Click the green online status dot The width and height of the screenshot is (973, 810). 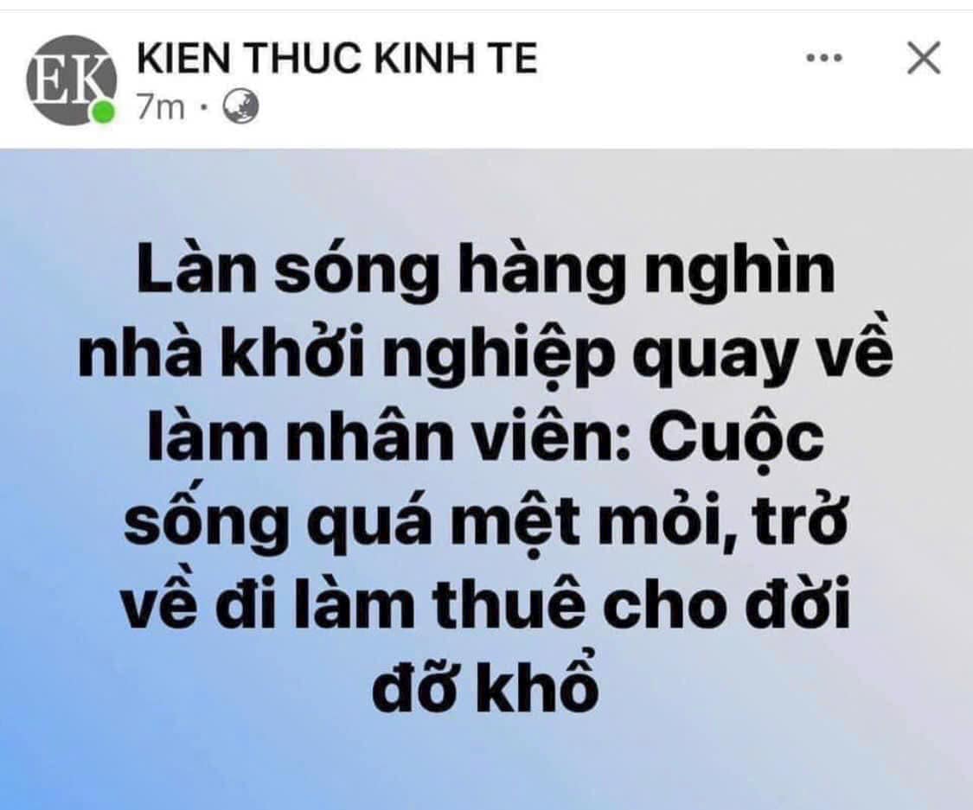point(104,113)
